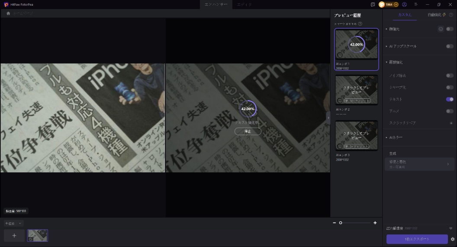457x247 pixels.
Task: Click the 除去前: 500*333 label
Action: 16,211
